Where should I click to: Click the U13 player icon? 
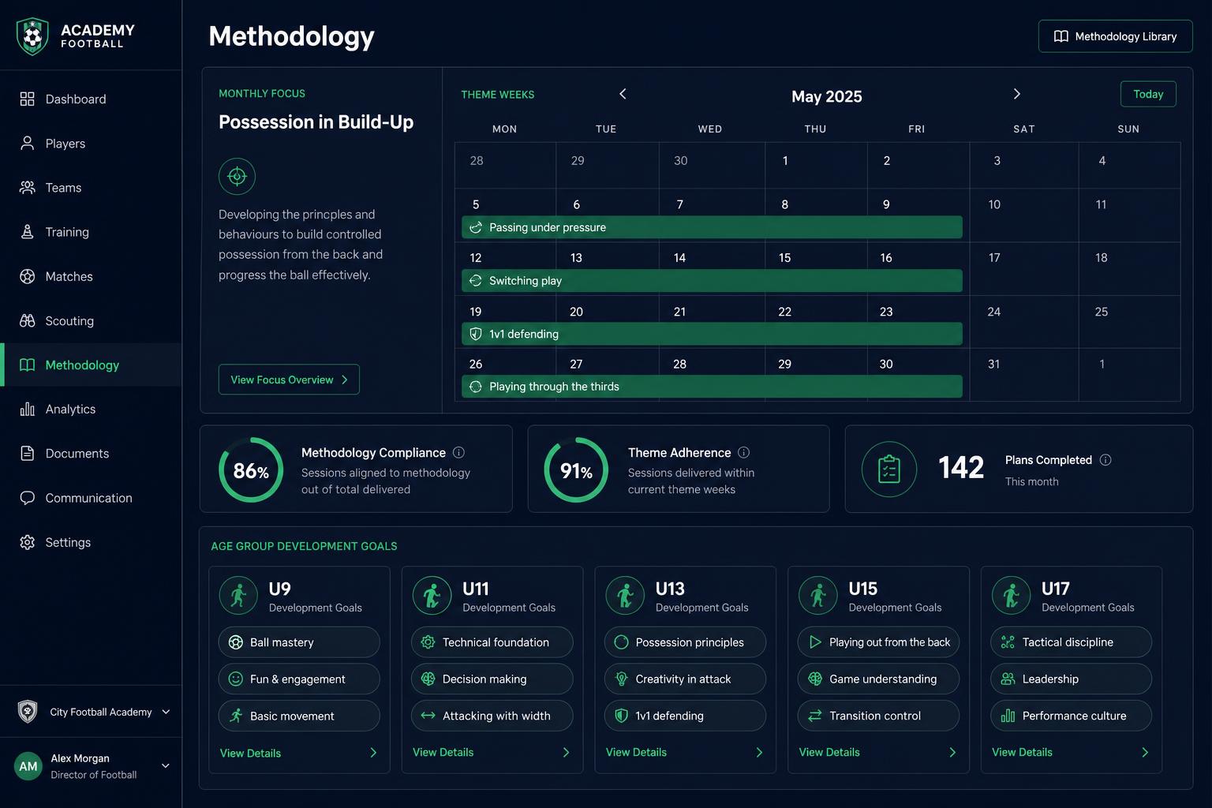pos(625,596)
